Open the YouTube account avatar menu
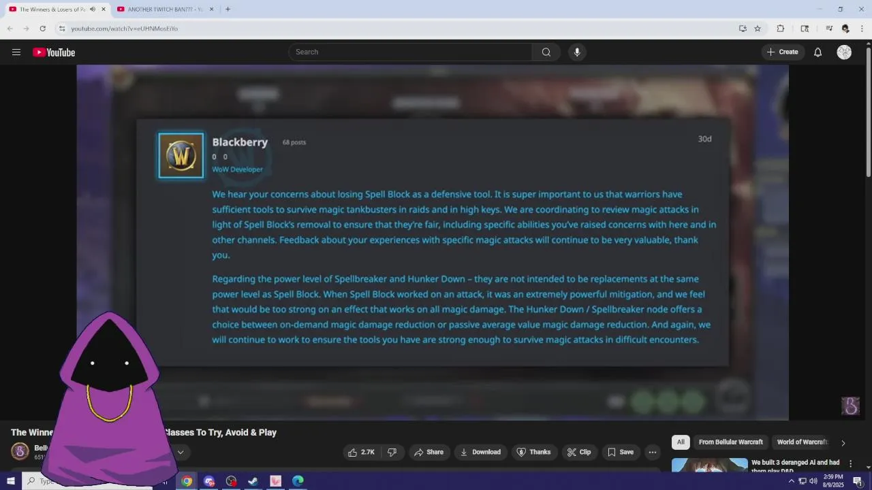Image resolution: width=872 pixels, height=490 pixels. click(844, 52)
